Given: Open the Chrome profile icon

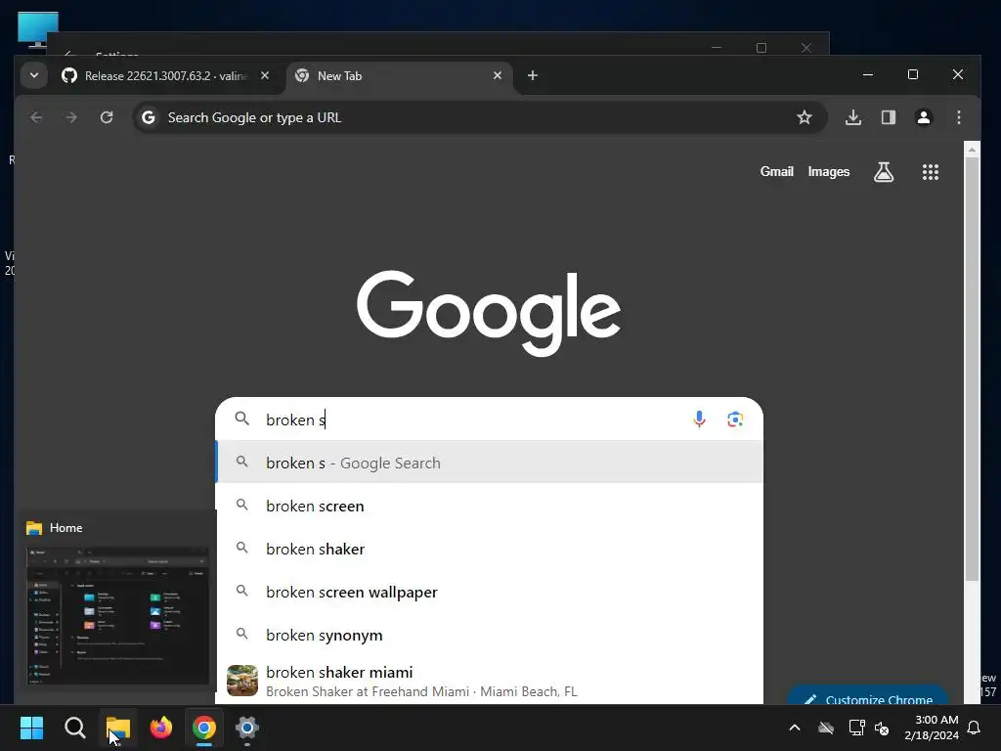Looking at the screenshot, I should pos(923,117).
